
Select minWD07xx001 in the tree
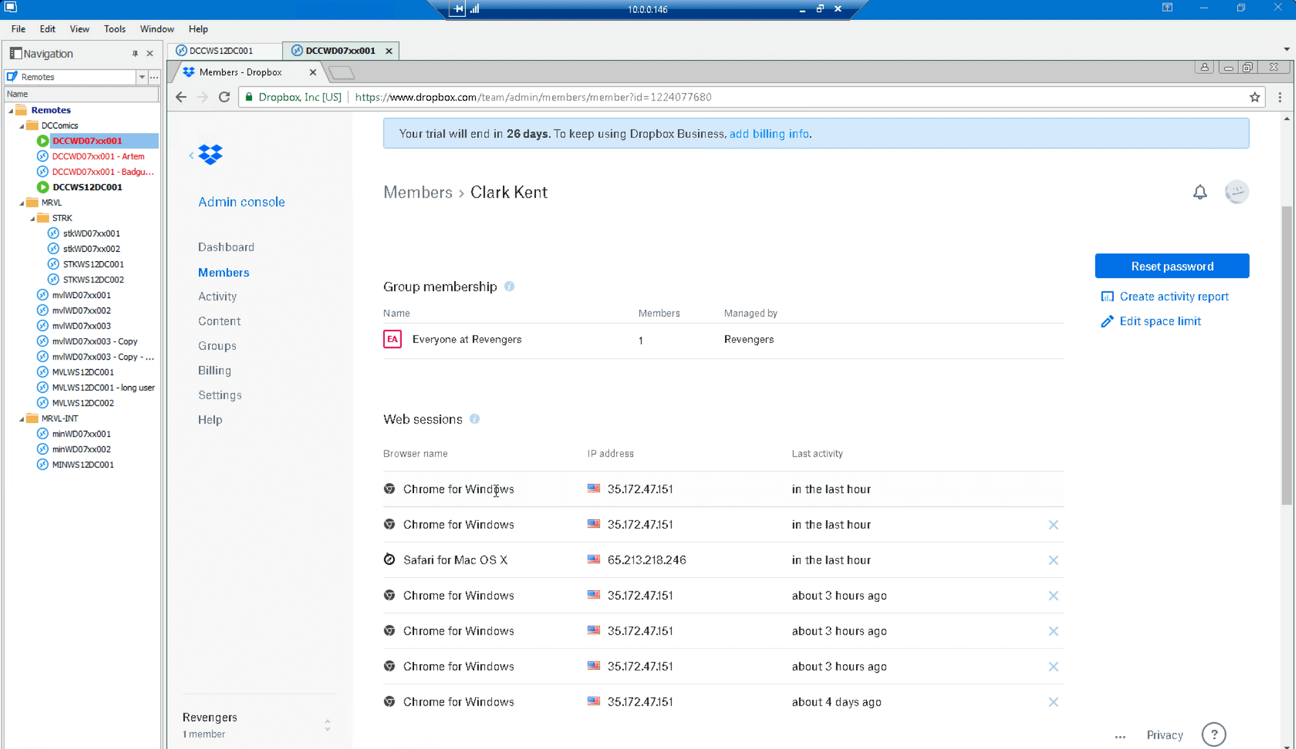click(x=81, y=434)
